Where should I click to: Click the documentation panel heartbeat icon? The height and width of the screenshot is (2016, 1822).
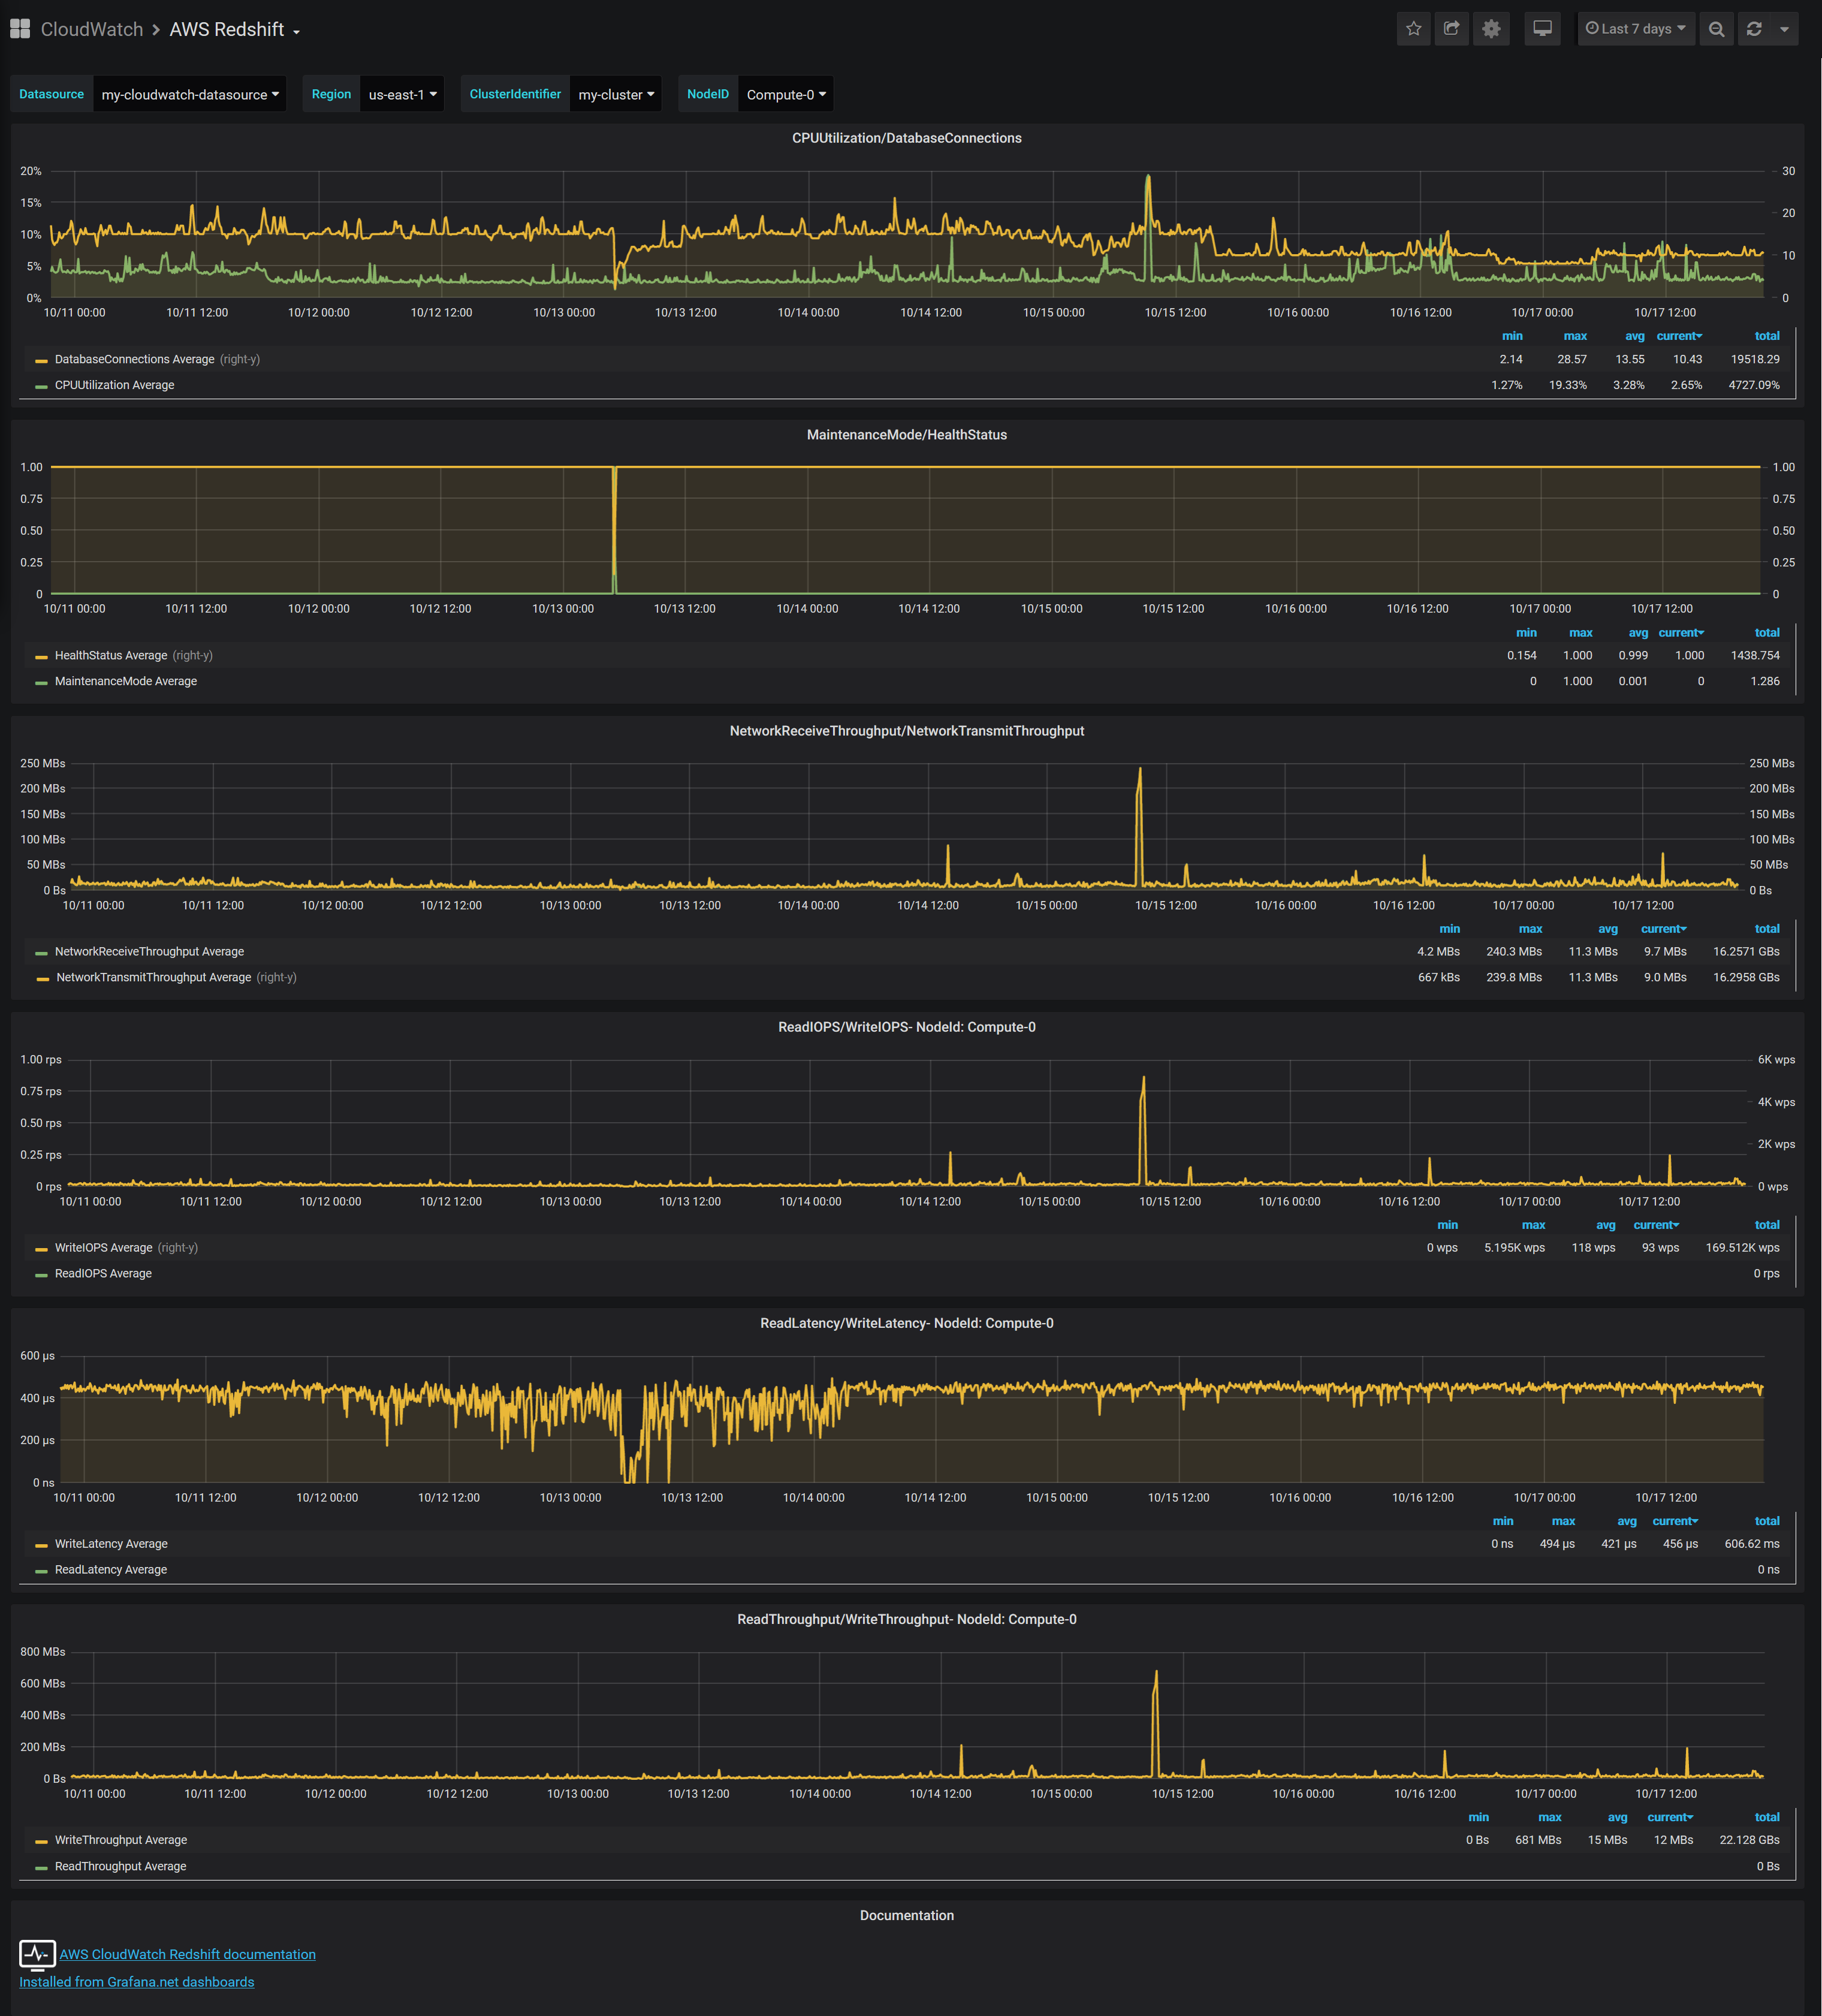point(37,1953)
